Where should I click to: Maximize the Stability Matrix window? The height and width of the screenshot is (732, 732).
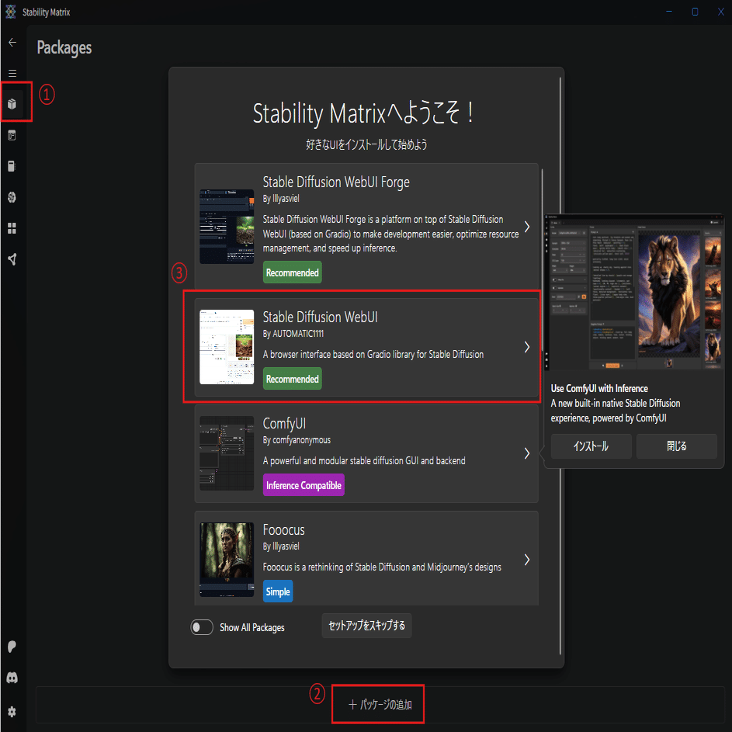[695, 12]
